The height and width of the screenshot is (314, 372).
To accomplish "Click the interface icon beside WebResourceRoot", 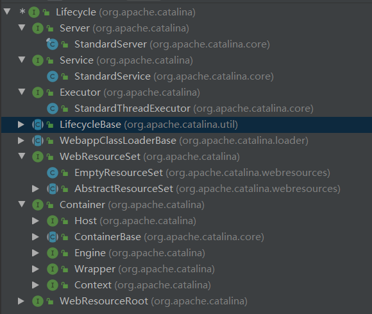I will (38, 301).
